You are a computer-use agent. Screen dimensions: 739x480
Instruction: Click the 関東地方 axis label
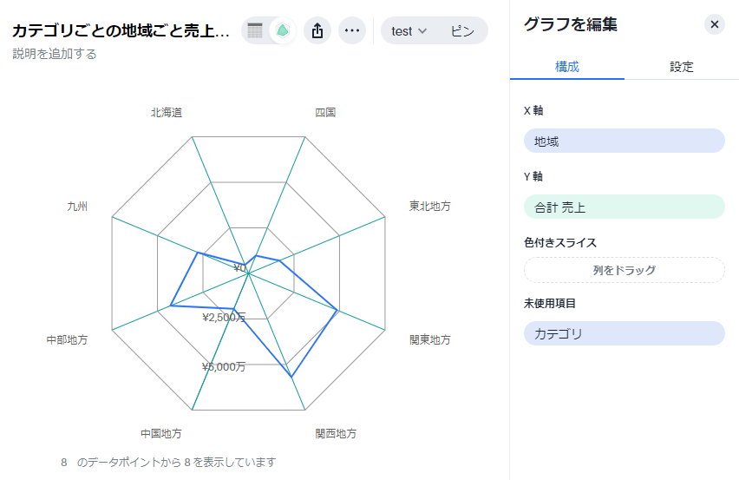click(429, 339)
